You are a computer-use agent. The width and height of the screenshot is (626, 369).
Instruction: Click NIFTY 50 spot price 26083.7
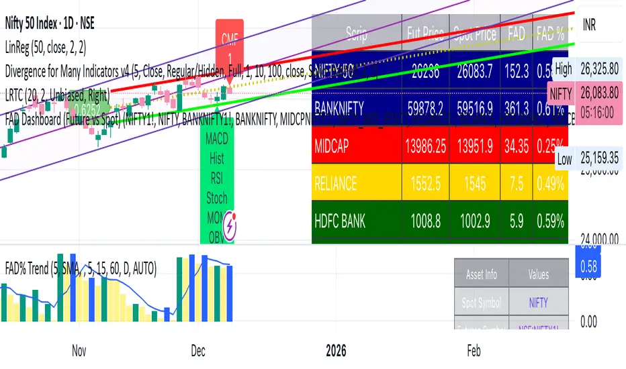coord(475,71)
